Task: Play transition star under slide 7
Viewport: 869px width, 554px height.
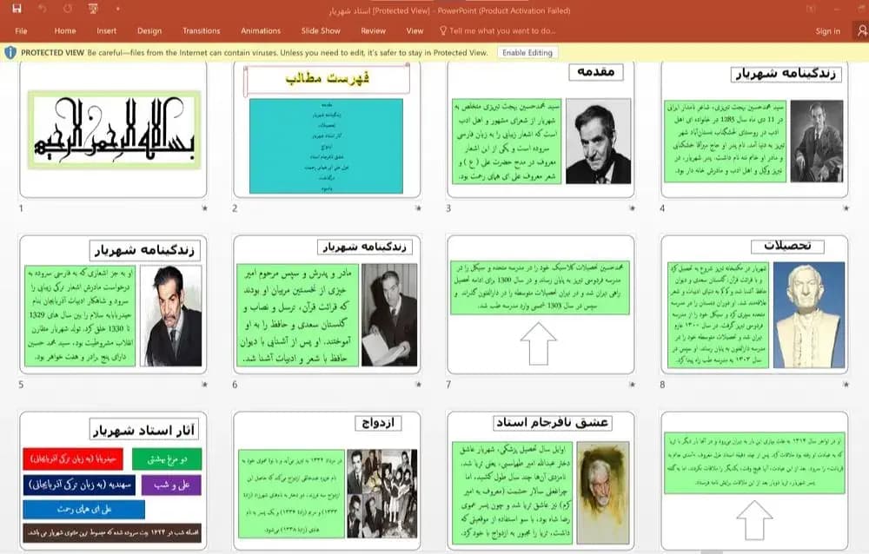Action: 632,385
